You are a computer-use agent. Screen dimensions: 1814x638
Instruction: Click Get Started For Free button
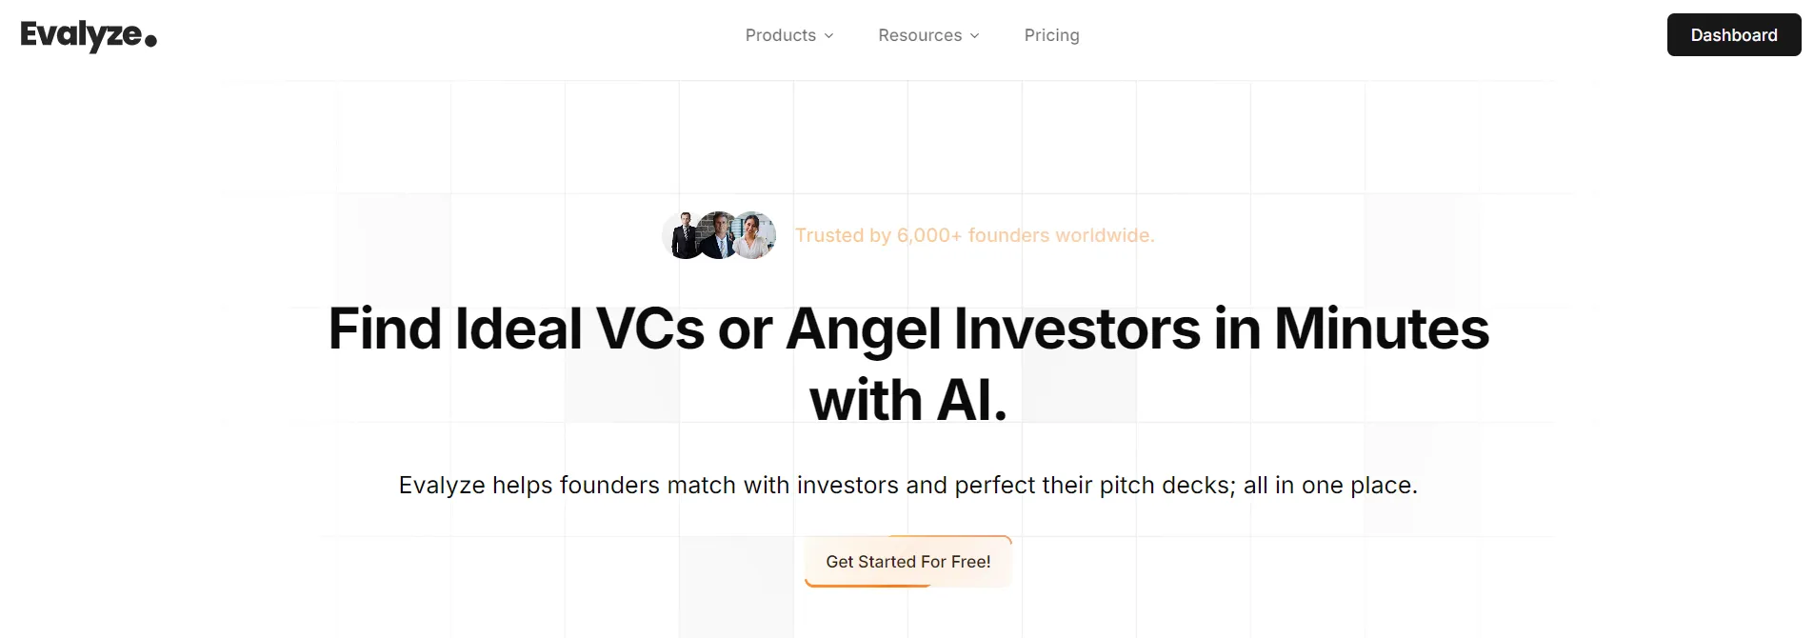pyautogui.click(x=907, y=562)
